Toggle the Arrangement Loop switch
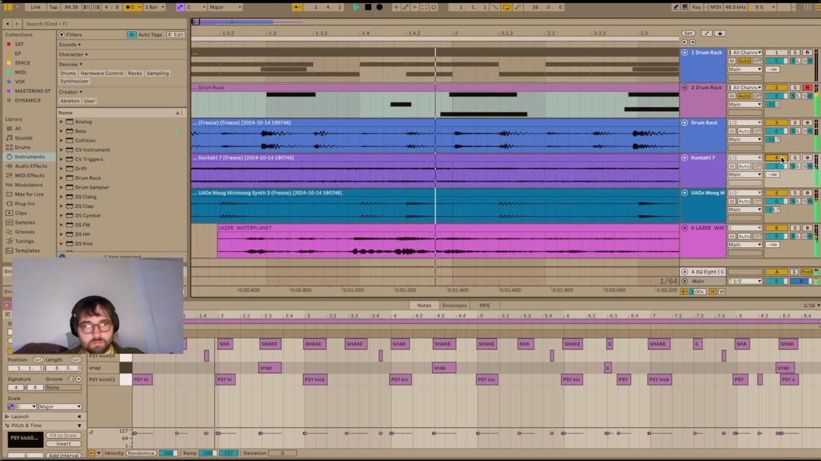Screen dimensions: 821x461 click(x=506, y=7)
